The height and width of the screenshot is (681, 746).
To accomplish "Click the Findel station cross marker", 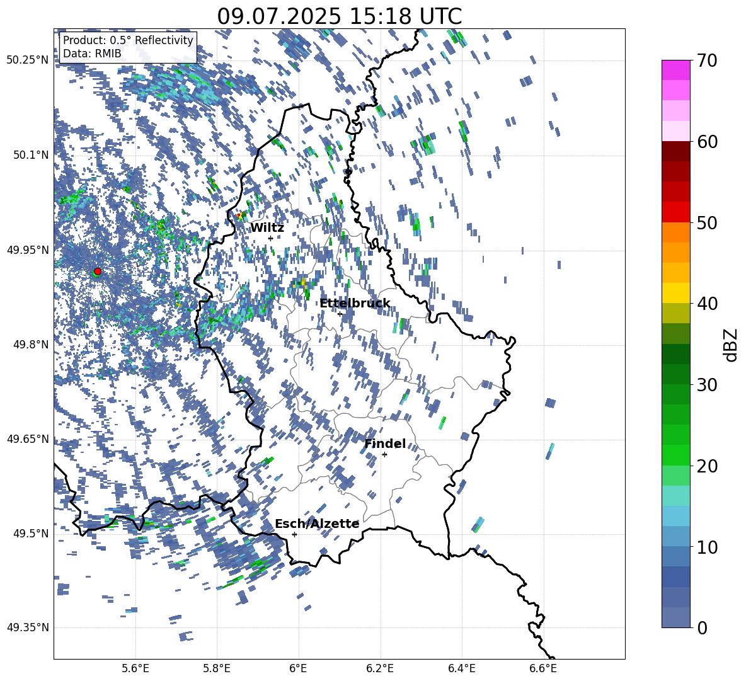I will [384, 455].
